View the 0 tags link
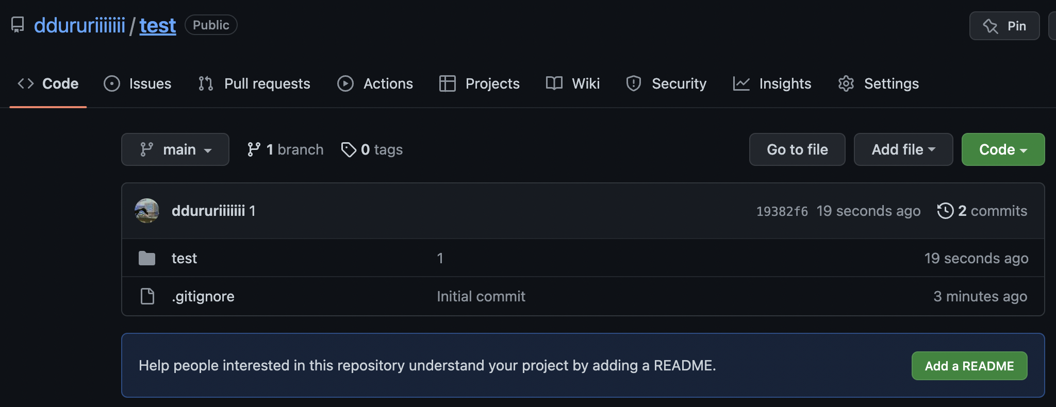The height and width of the screenshot is (407, 1056). (x=372, y=149)
